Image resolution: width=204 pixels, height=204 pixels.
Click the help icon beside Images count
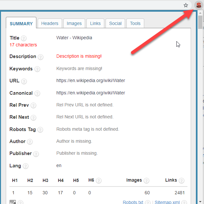(147, 181)
